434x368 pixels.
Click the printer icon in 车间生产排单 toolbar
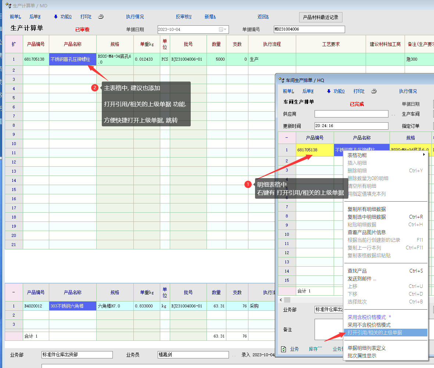374,91
